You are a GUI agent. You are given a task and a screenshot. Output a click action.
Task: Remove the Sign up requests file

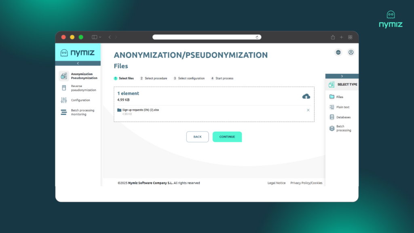(x=308, y=110)
